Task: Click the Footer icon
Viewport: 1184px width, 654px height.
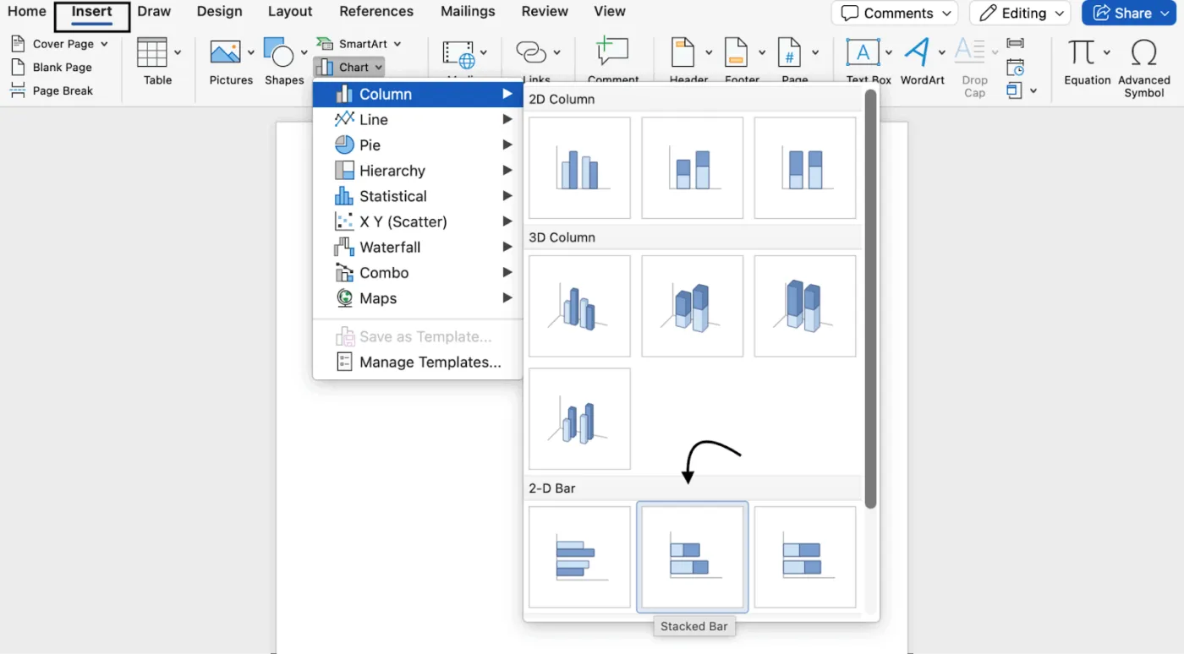Action: 736,52
